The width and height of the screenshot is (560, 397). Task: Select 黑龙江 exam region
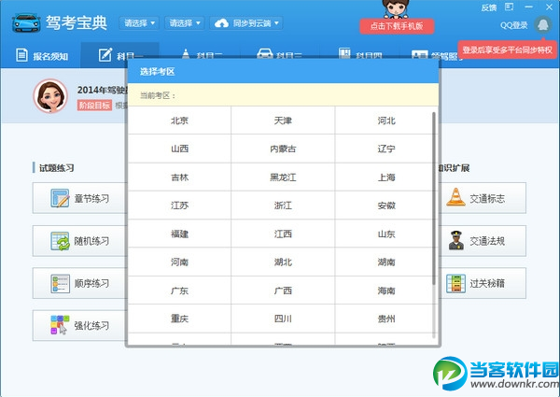coord(283,177)
